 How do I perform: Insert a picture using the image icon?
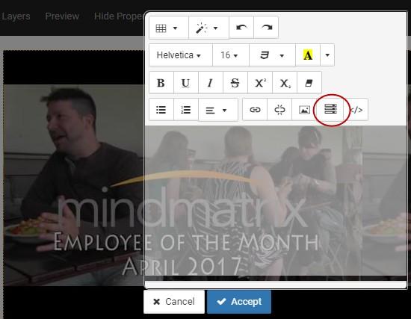pos(304,110)
